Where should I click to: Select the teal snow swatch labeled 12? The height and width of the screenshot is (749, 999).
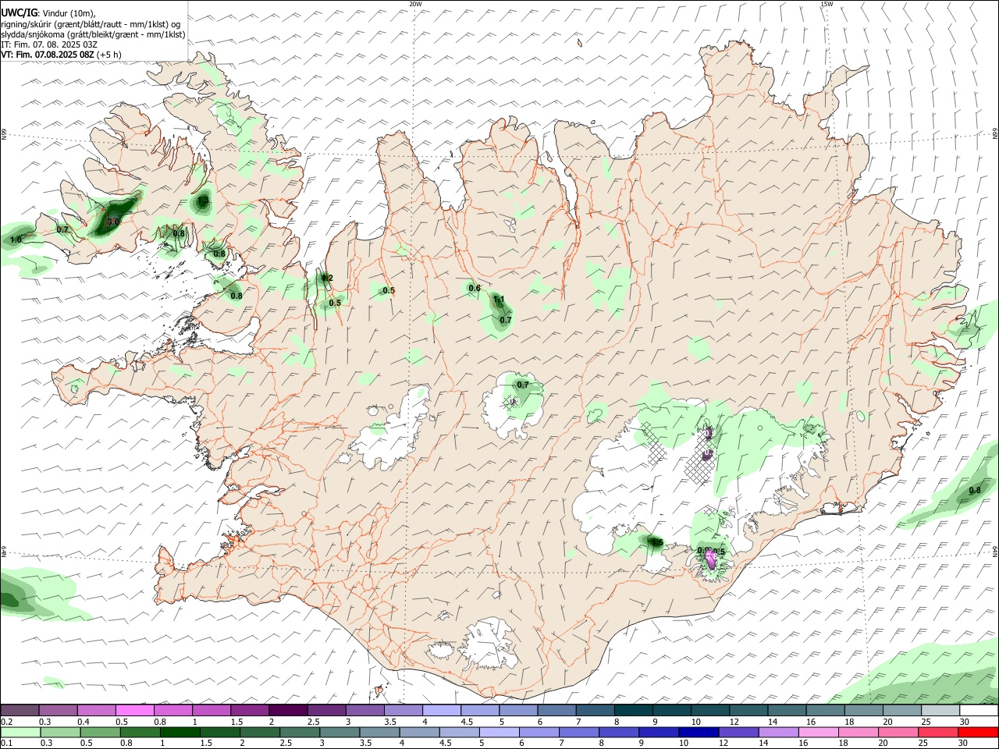[748, 710]
